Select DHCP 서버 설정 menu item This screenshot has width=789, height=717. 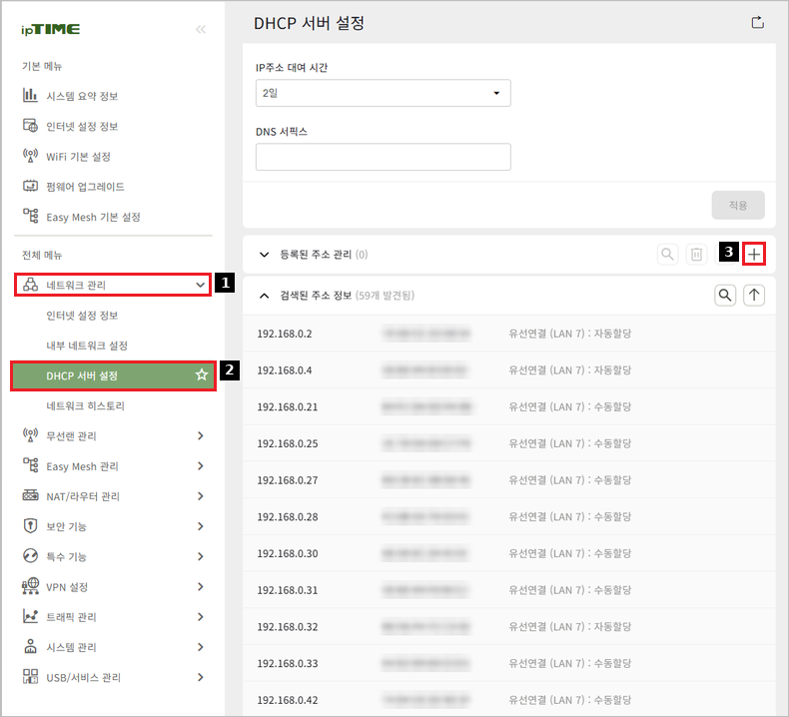coord(113,375)
